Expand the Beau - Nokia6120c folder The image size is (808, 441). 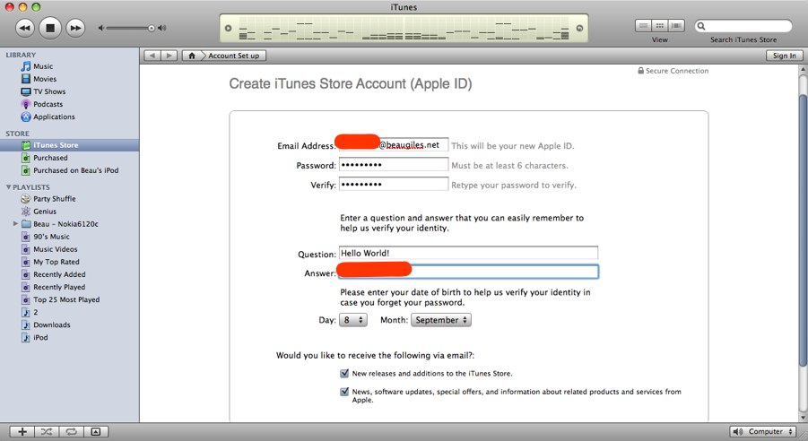(15, 224)
